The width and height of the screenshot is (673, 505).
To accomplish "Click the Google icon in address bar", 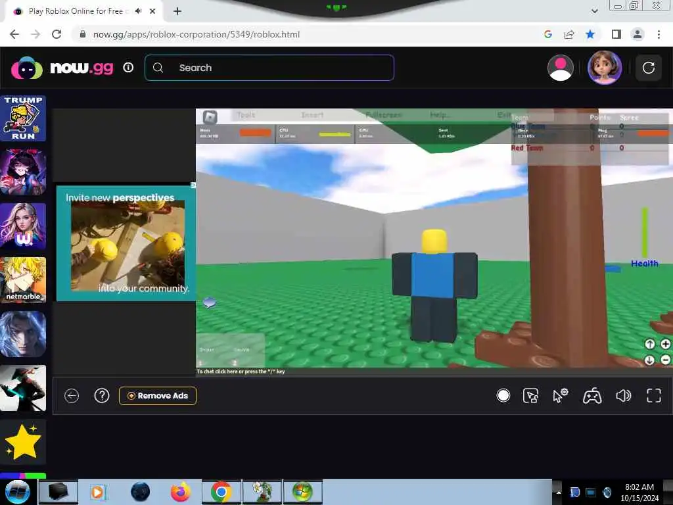I will [x=547, y=34].
